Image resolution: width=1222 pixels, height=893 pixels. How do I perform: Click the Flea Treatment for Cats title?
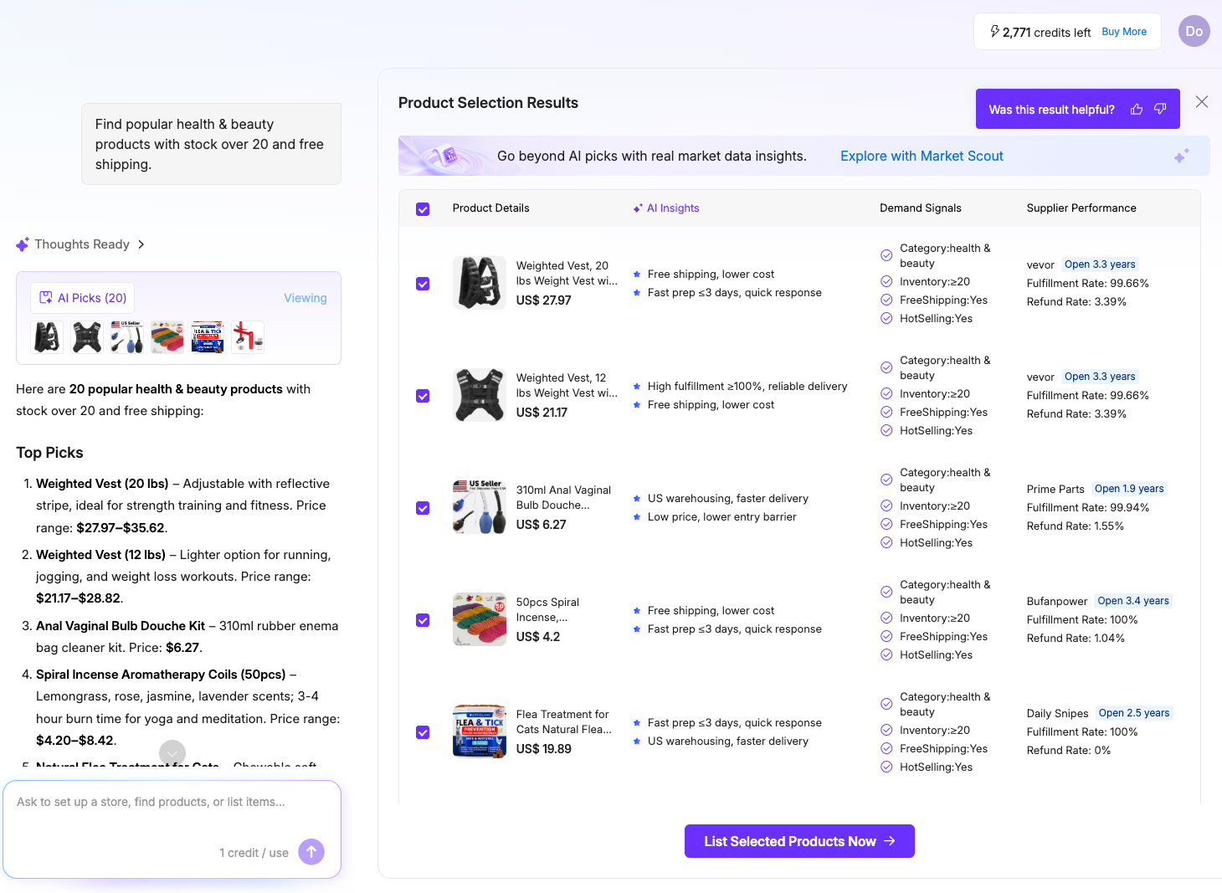pyautogui.click(x=564, y=722)
